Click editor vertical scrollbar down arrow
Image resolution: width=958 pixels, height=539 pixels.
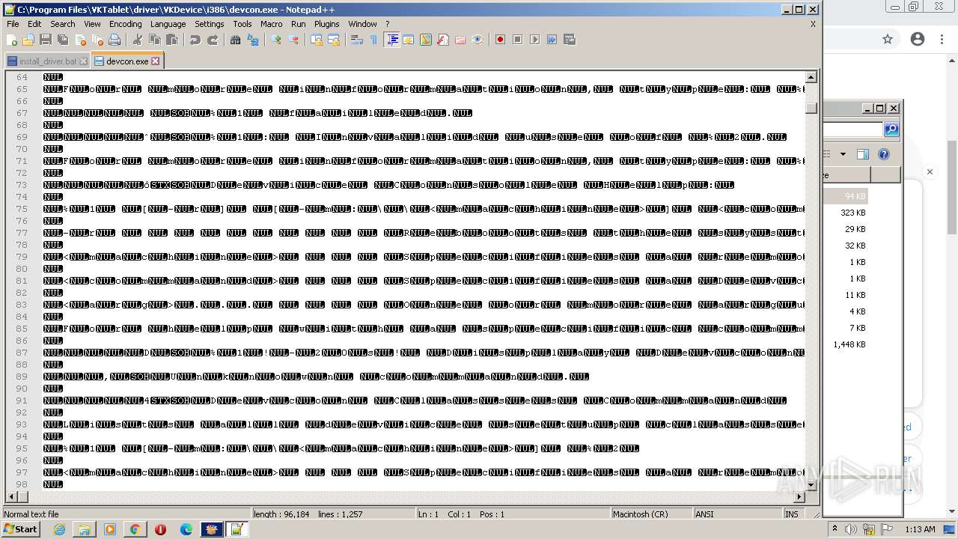(x=811, y=485)
